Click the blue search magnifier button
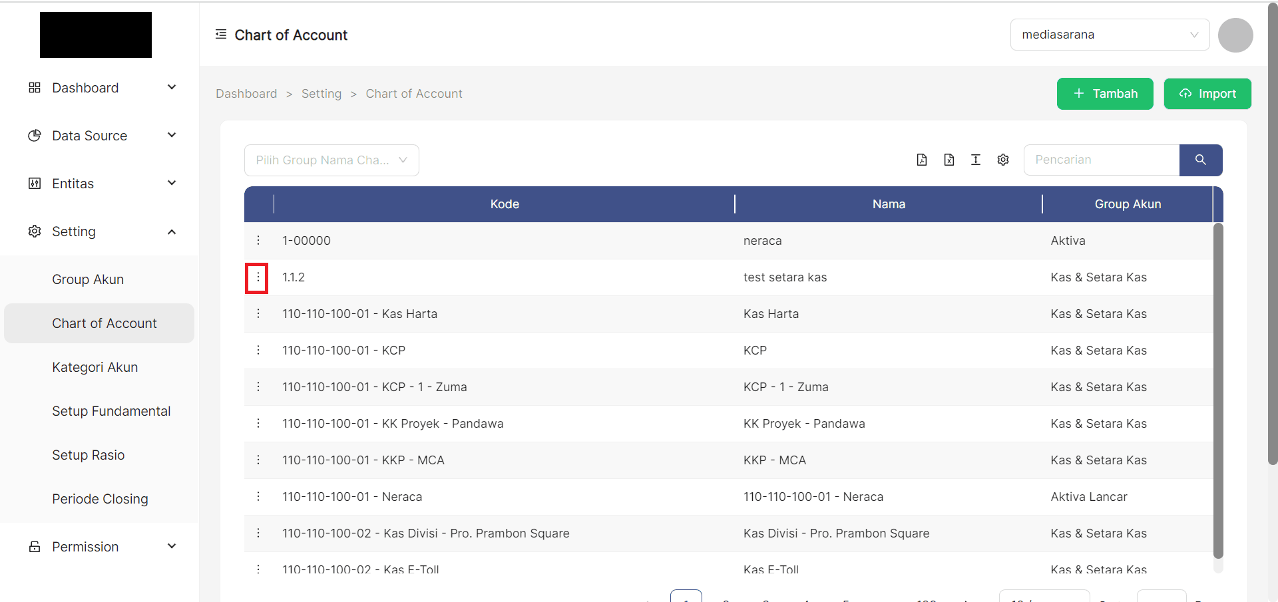The width and height of the screenshot is (1278, 602). [1200, 160]
